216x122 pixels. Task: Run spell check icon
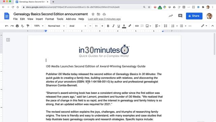tap(23, 26)
